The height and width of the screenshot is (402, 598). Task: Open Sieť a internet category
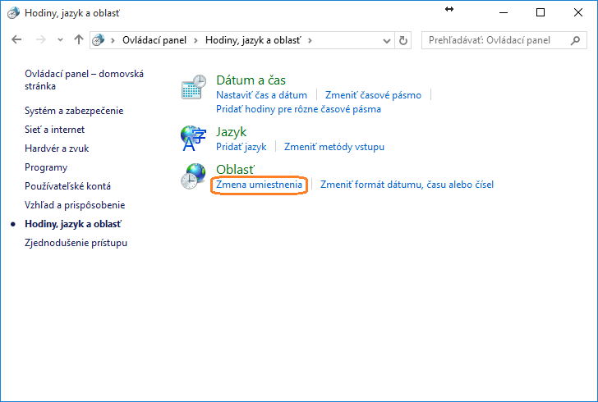click(54, 130)
